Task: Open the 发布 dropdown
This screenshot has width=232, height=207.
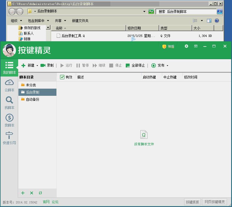Action: pos(167,65)
